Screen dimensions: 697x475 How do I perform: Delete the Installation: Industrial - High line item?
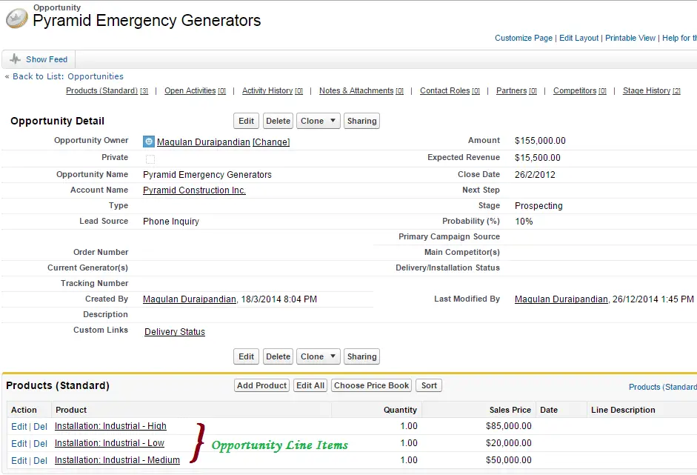(x=41, y=427)
